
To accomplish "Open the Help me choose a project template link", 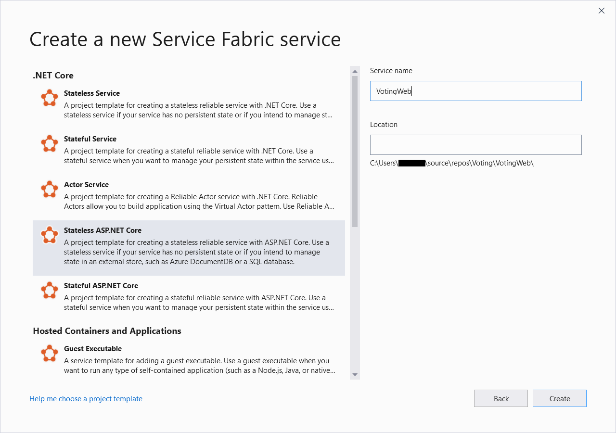I will click(x=86, y=398).
